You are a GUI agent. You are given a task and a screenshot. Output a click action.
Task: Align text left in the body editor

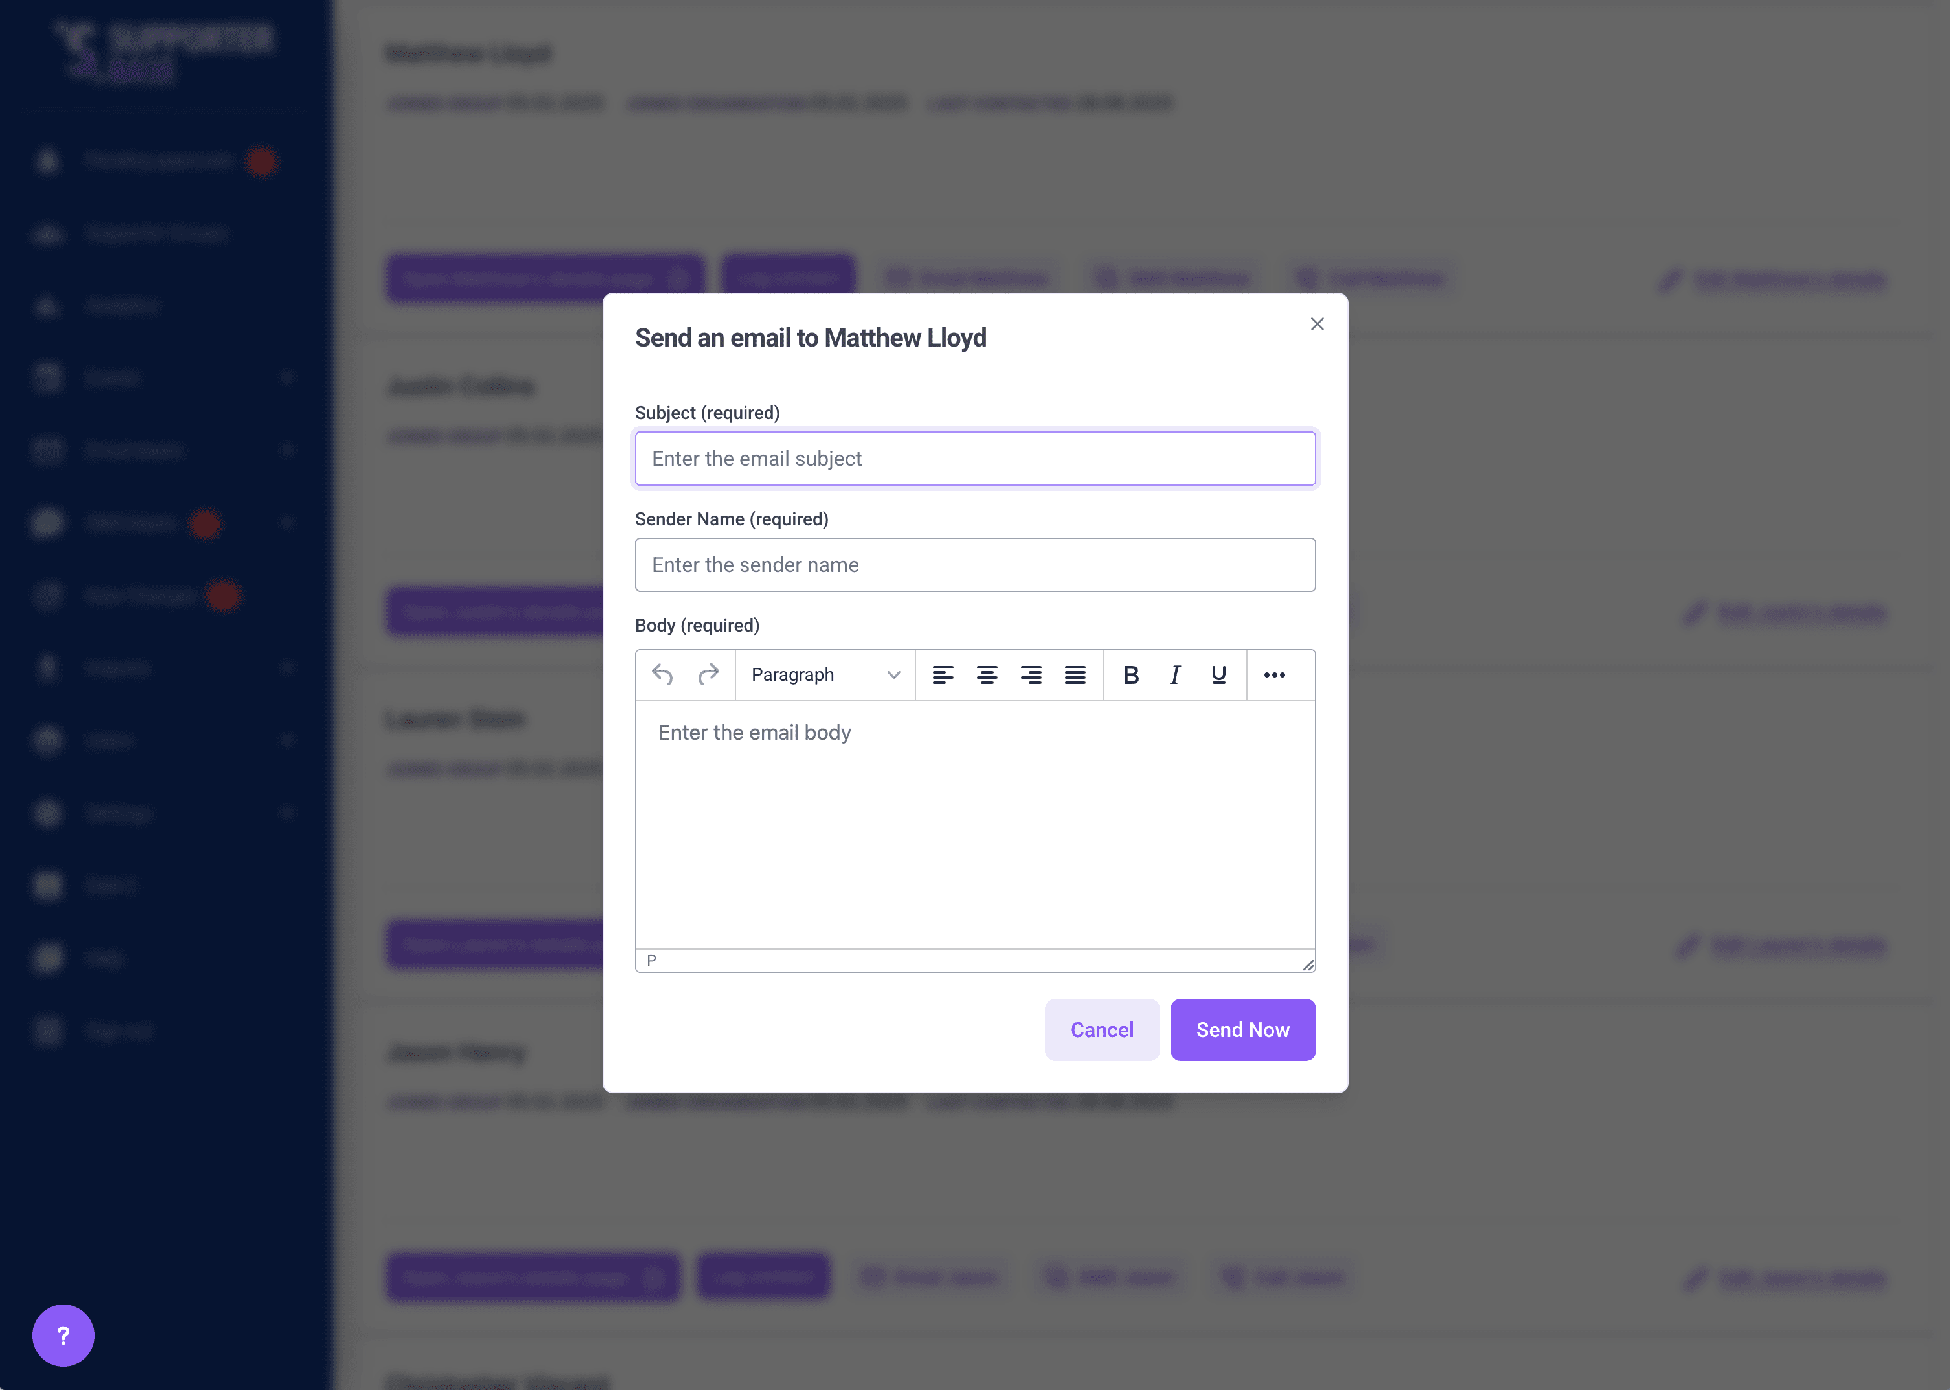[943, 676]
